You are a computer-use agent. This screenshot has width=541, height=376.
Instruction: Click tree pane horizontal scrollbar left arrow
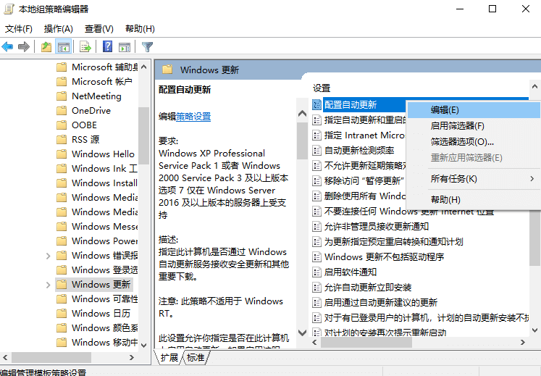(5, 358)
